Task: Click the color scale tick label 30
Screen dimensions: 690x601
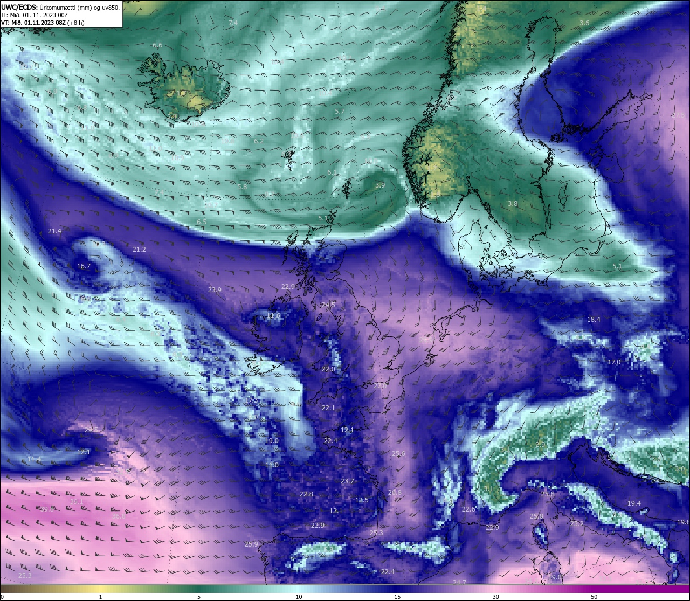Action: coord(495,597)
